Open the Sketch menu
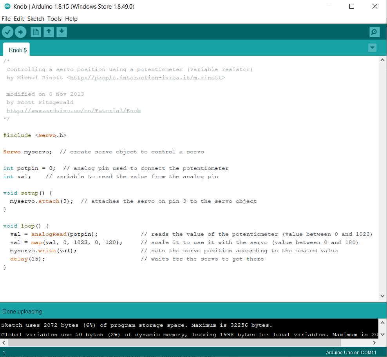Viewport: 387px width, 357px height. click(x=36, y=19)
